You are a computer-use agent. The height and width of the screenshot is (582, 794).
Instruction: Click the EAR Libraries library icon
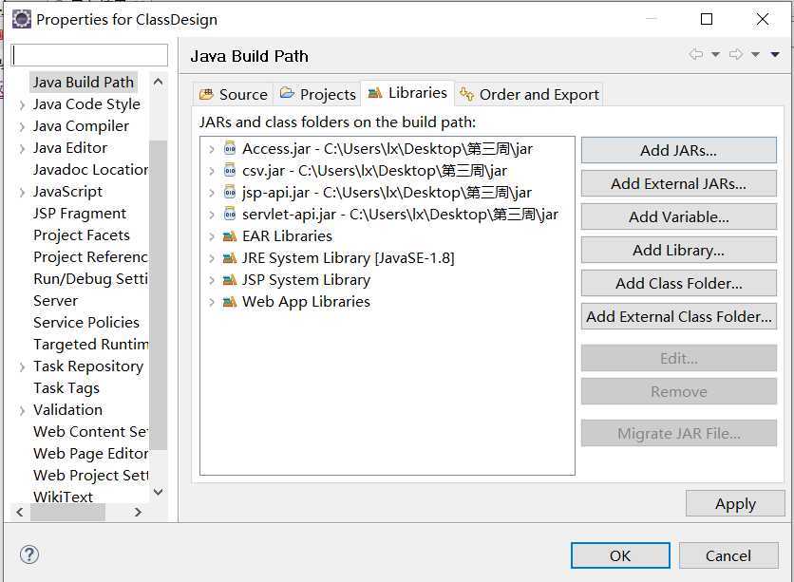click(230, 235)
